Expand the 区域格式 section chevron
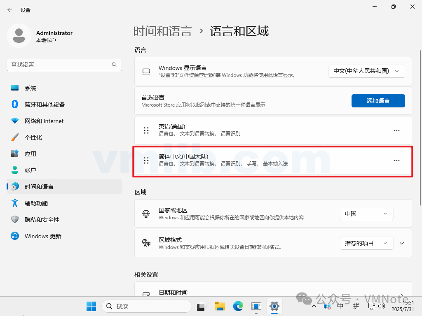 [402, 243]
